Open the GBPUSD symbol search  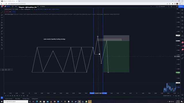click(x=7, y=6)
